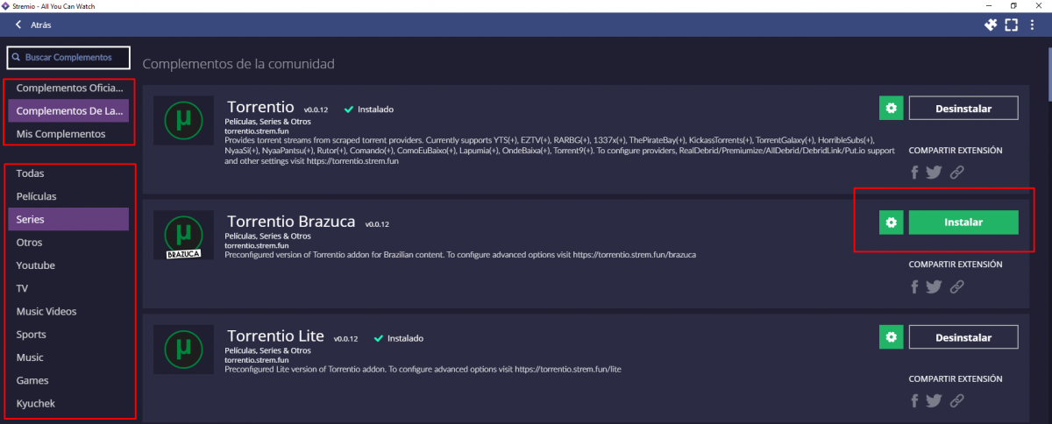Click the Torrentio addon title
The height and width of the screenshot is (424, 1052).
point(260,107)
